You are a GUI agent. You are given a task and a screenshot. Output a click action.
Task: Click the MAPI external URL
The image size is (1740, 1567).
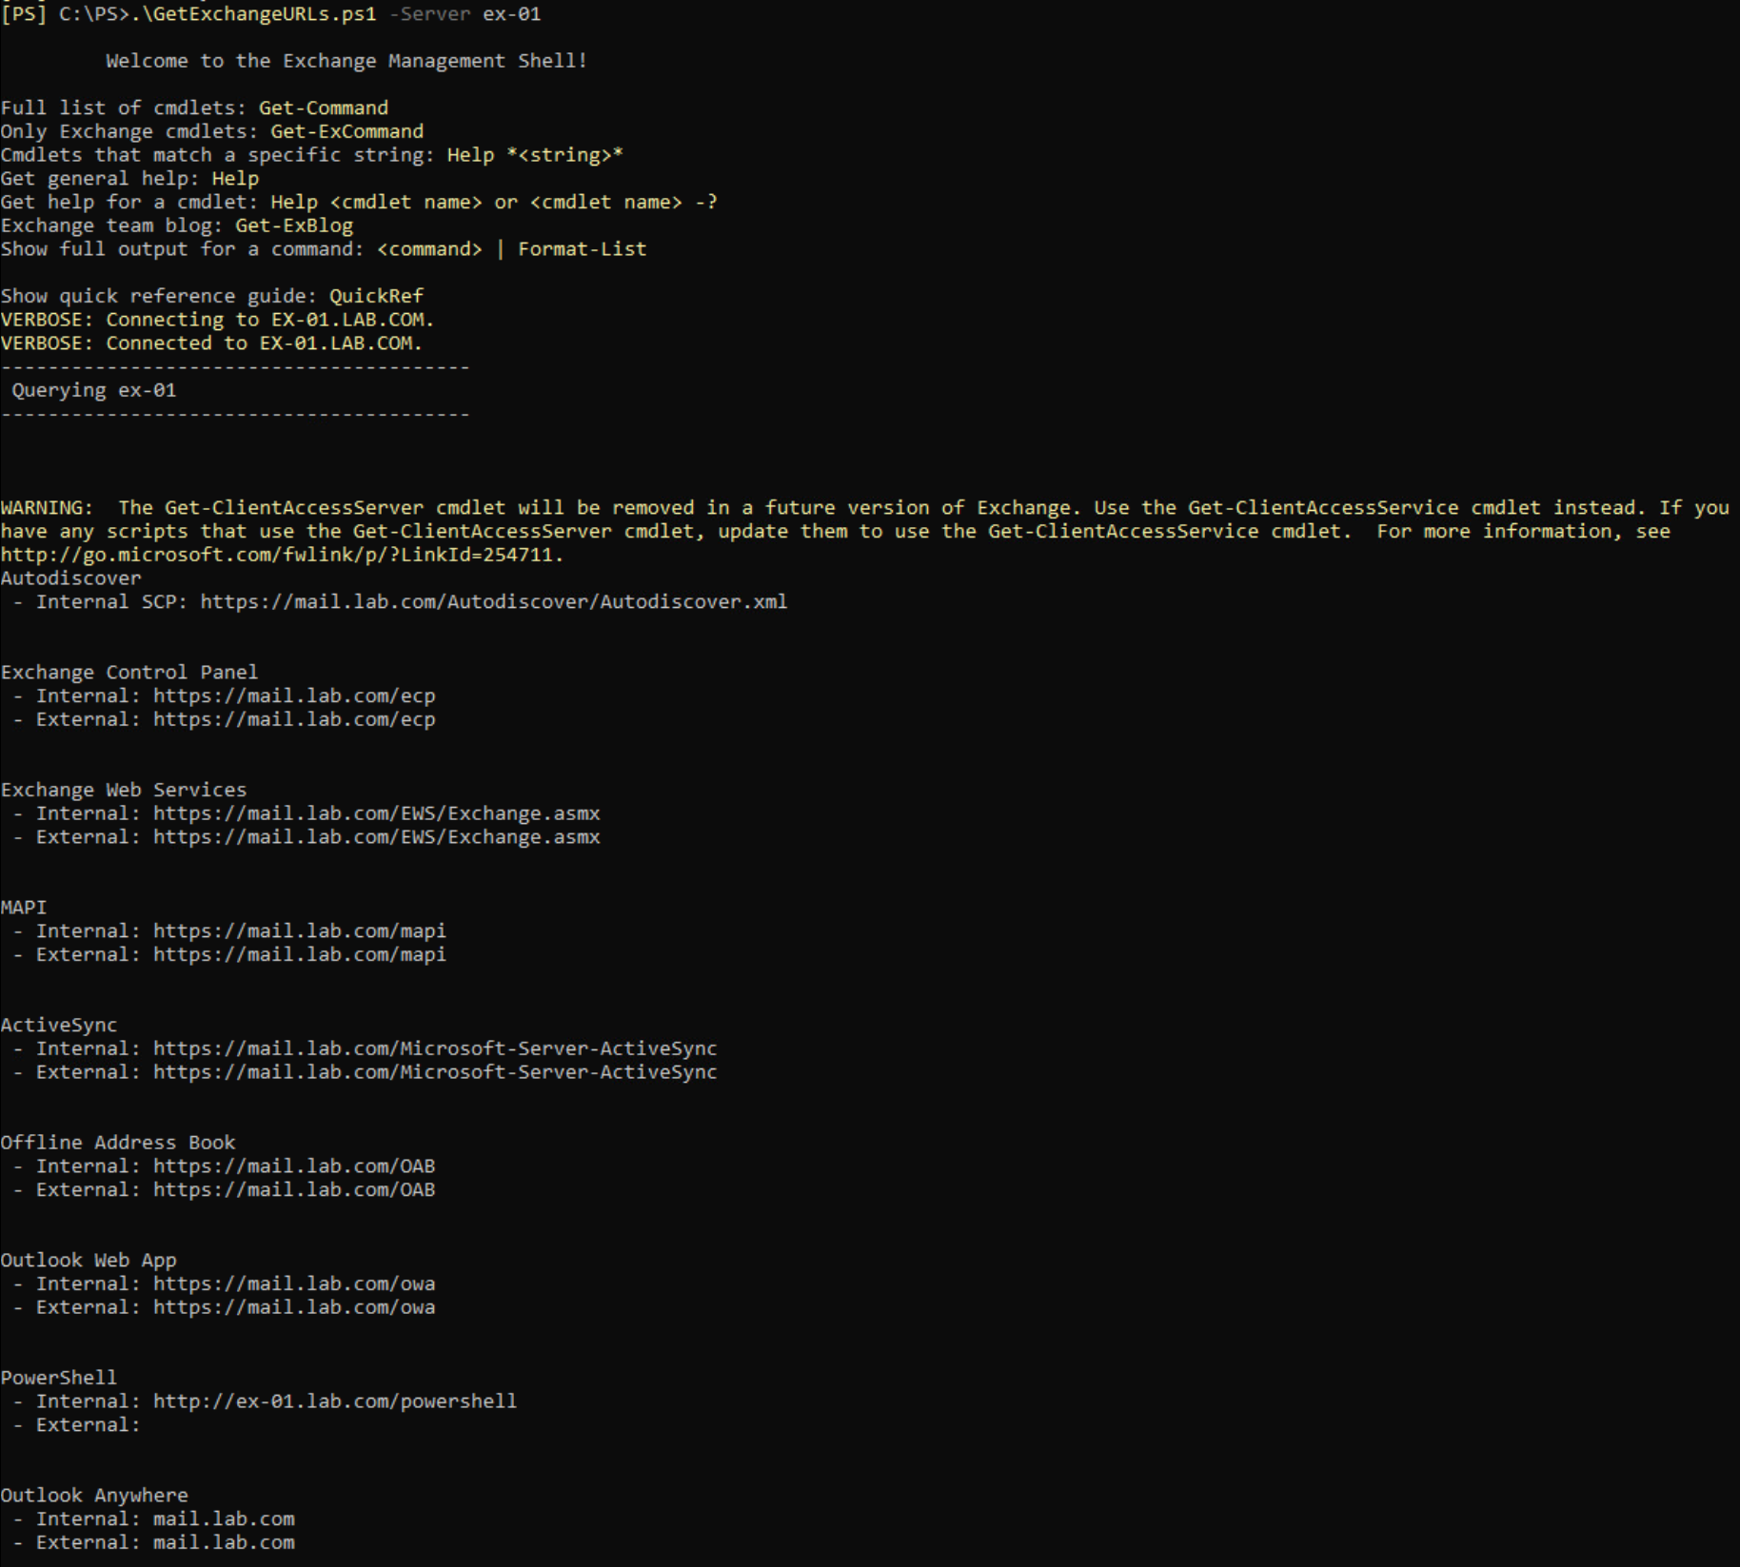[x=300, y=954]
